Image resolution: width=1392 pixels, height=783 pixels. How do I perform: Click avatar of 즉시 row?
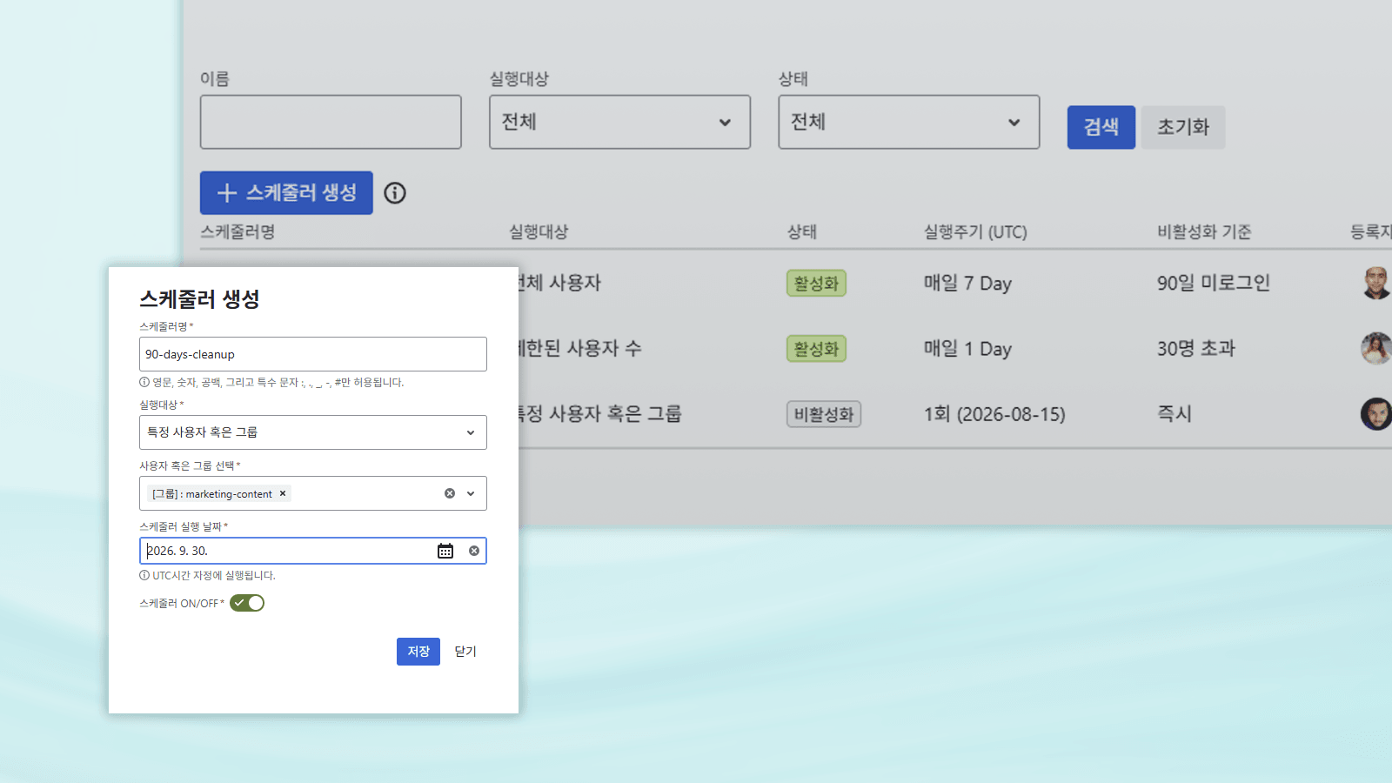(x=1376, y=413)
